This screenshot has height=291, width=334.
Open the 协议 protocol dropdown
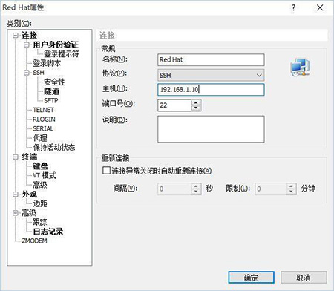click(211, 75)
